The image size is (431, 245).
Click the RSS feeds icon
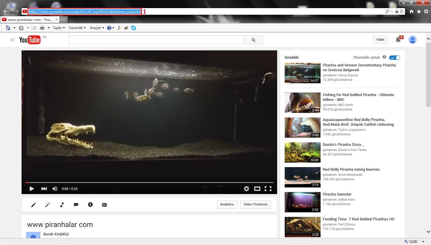click(21, 28)
